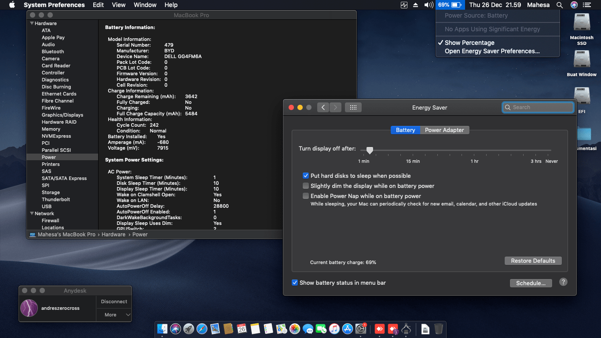601x338 pixels.
Task: Open Mail stamp icon in Dock
Action: click(215, 329)
